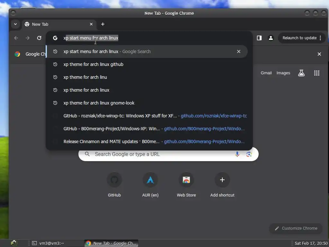
Task: Choose 'xp theme for arch linu' suggestion
Action: tap(147, 77)
